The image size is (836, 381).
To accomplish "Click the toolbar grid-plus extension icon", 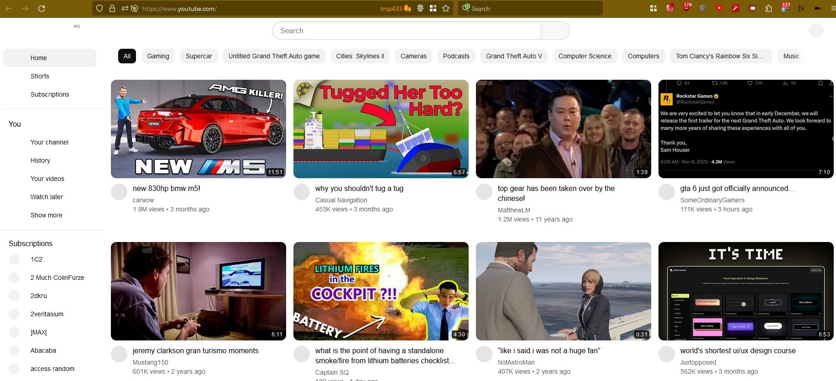I will 653,8.
